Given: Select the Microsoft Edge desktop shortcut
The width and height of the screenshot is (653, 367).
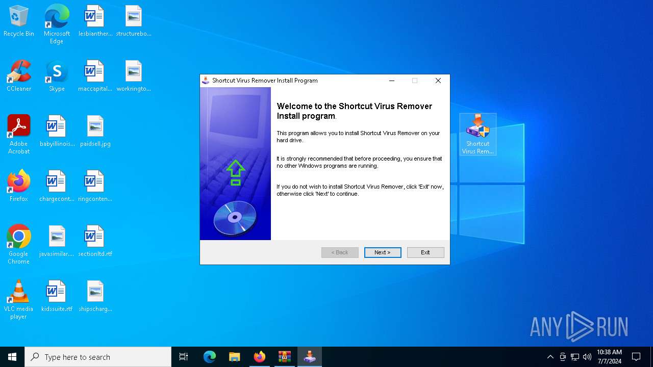Looking at the screenshot, I should click(x=57, y=24).
